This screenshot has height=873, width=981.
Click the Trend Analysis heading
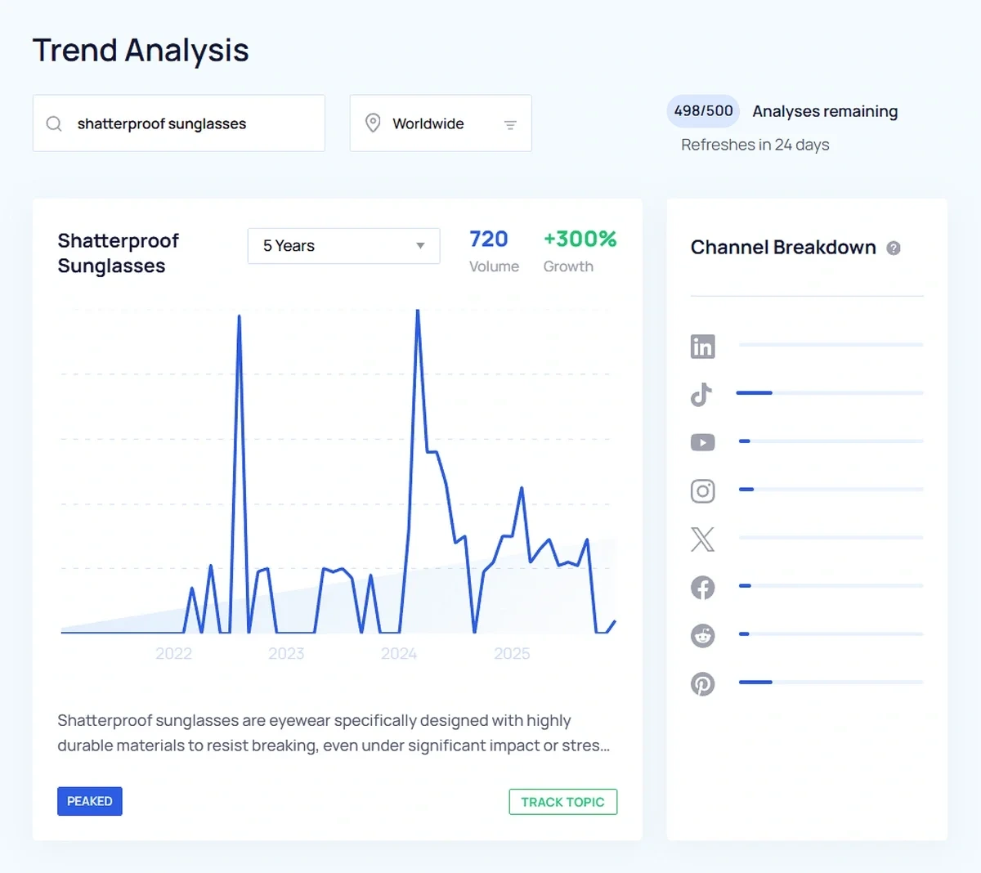coord(140,50)
